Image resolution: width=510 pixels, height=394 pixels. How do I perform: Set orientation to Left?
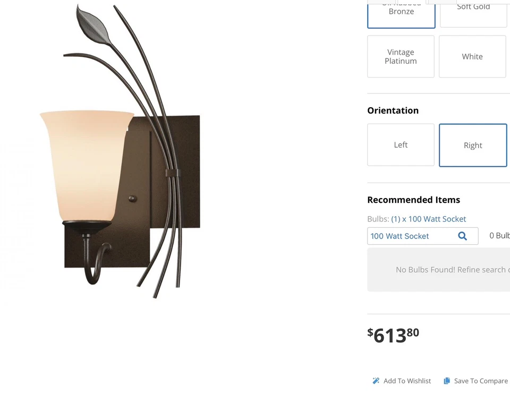pyautogui.click(x=401, y=144)
